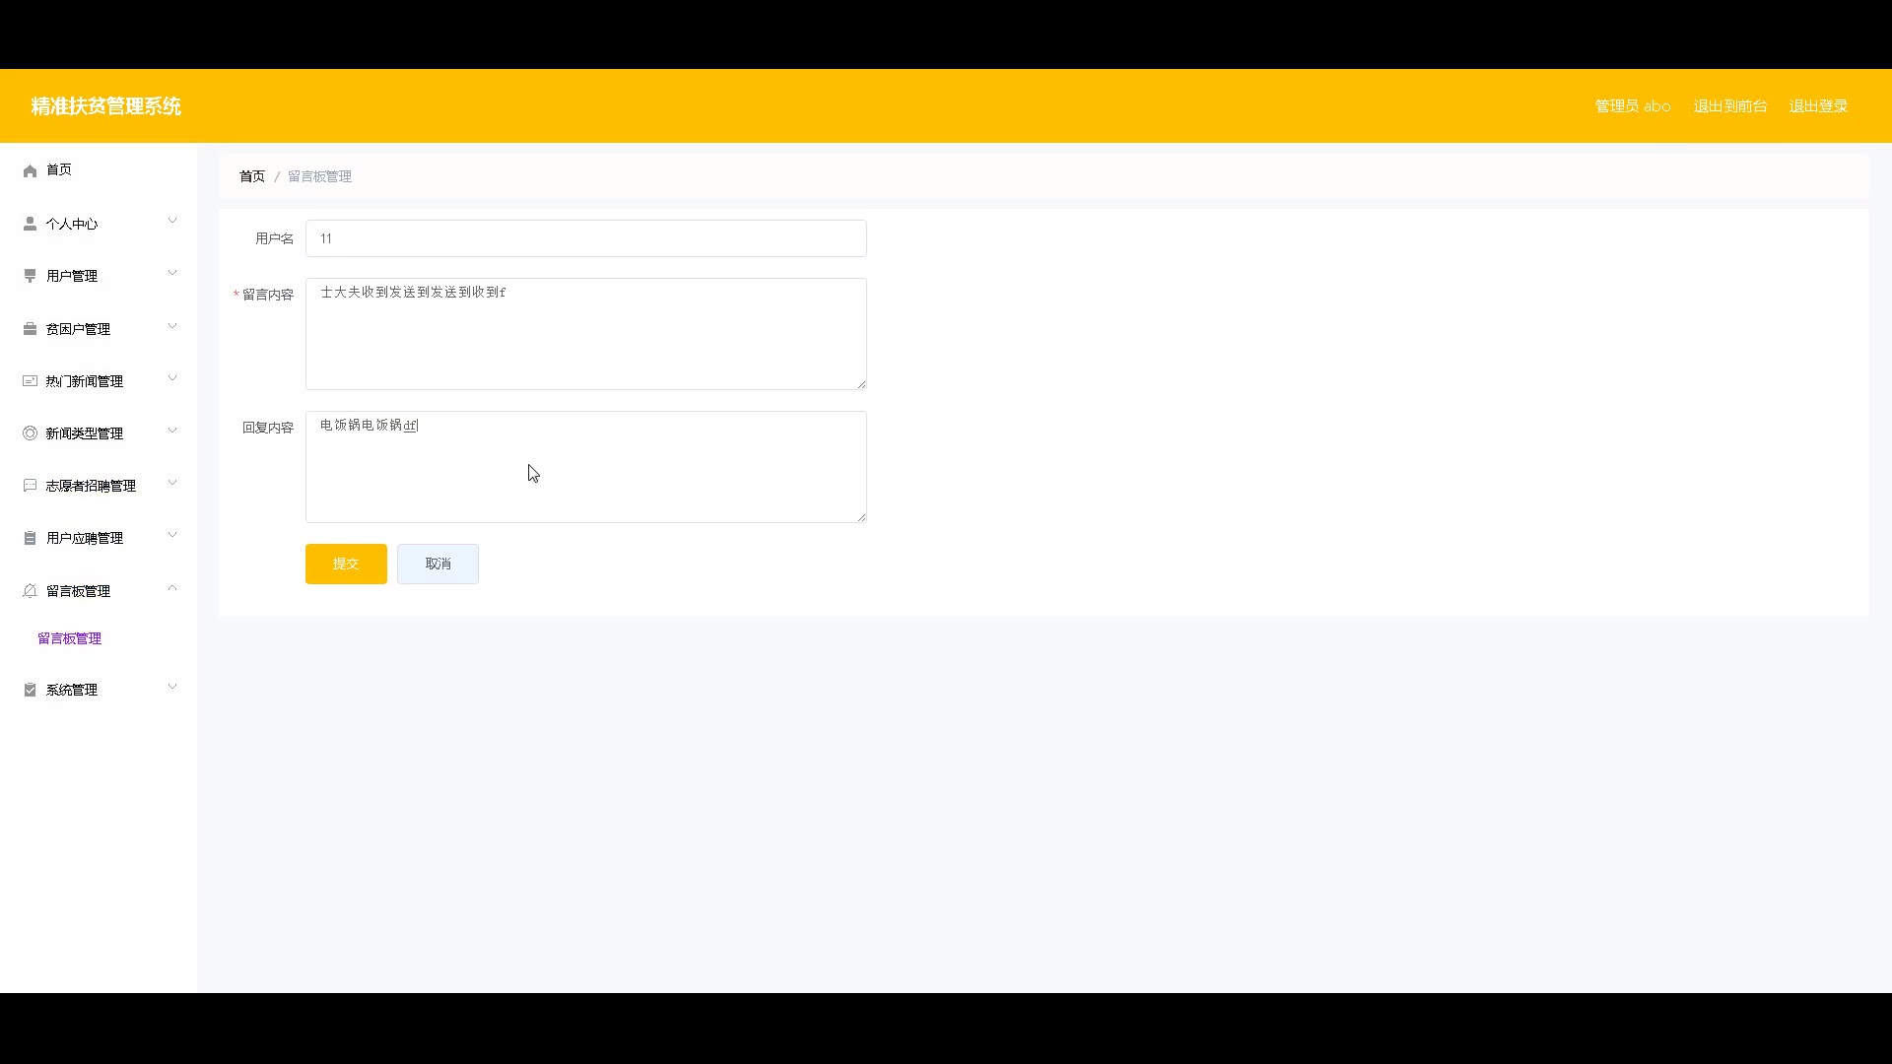Click the 退出登录 link in header
This screenshot has height=1064, width=1892.
coord(1817,106)
